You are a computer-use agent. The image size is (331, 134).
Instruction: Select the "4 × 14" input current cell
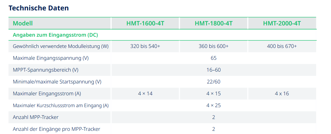pos(145,94)
